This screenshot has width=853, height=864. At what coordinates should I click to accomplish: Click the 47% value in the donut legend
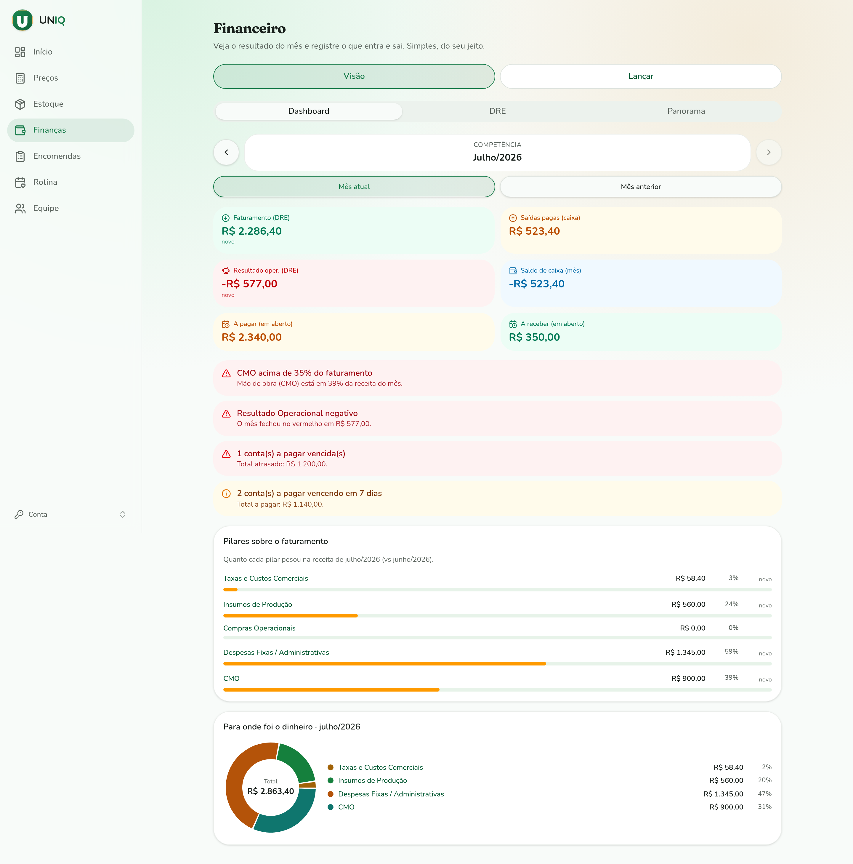pos(764,794)
